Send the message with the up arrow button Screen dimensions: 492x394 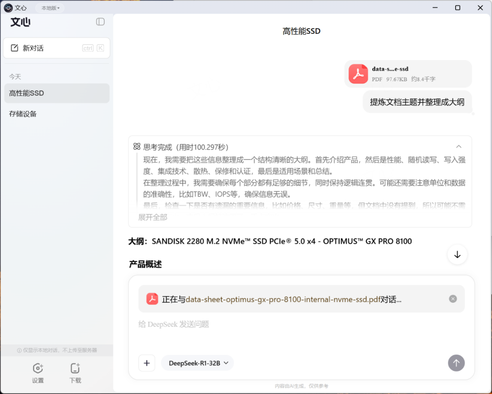tap(456, 363)
